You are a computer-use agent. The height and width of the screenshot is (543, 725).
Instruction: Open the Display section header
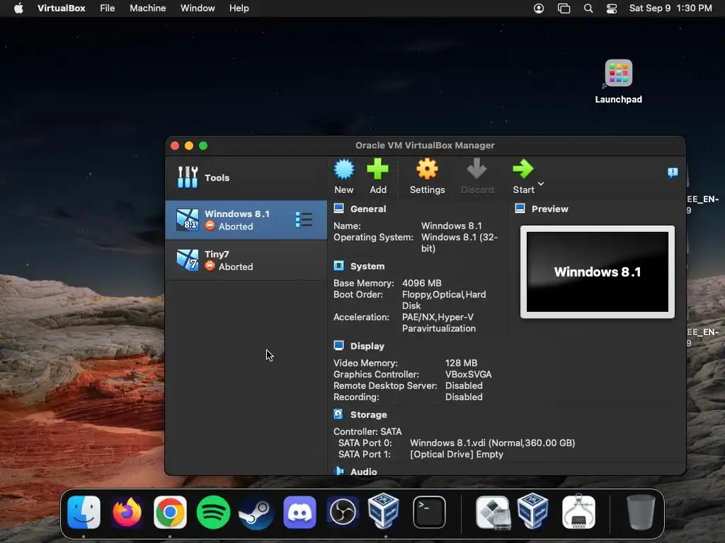click(367, 346)
